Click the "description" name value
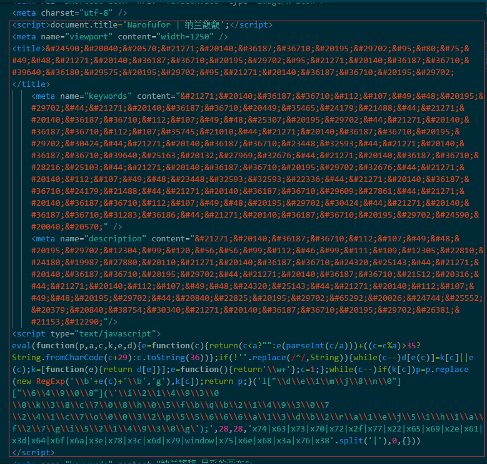Screen dimensions: 487x464 [115, 239]
